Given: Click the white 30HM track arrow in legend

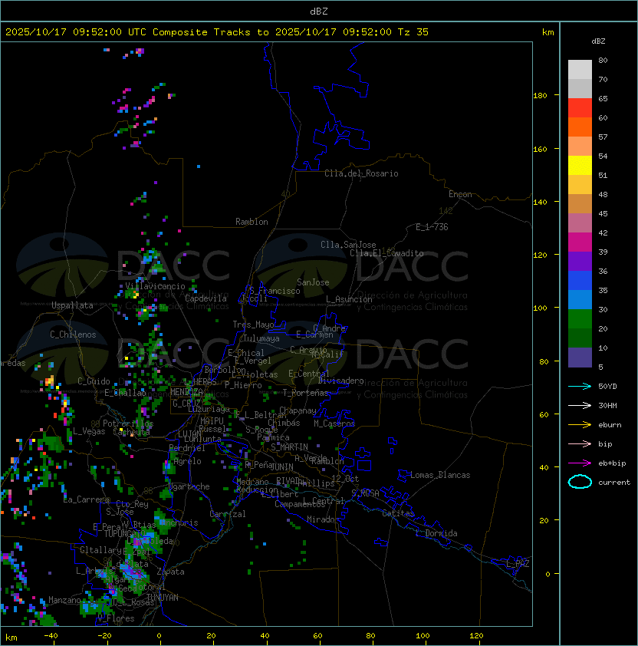Looking at the screenshot, I should tap(580, 405).
